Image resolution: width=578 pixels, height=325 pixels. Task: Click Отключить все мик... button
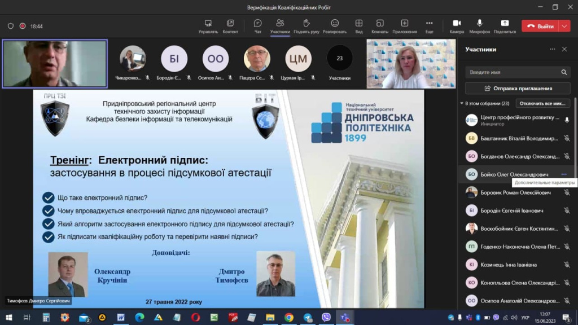click(542, 104)
